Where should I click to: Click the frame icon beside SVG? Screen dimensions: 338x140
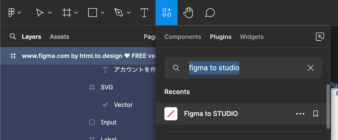[92, 87]
